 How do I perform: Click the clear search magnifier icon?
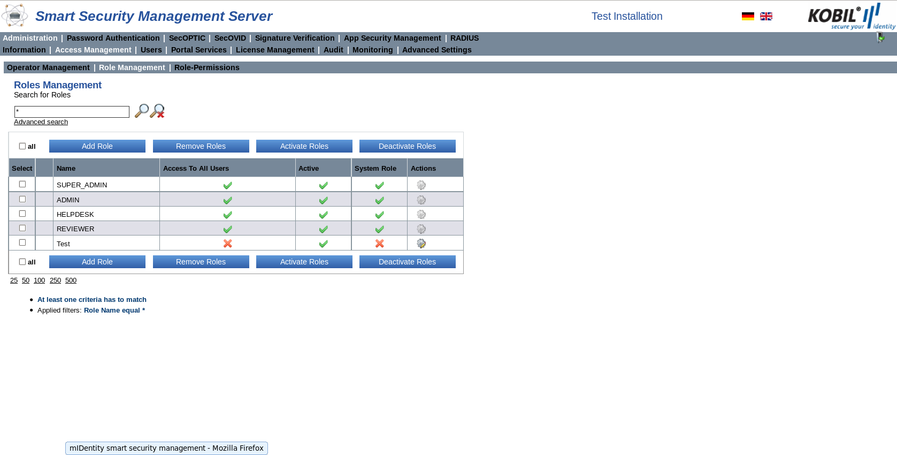click(157, 111)
